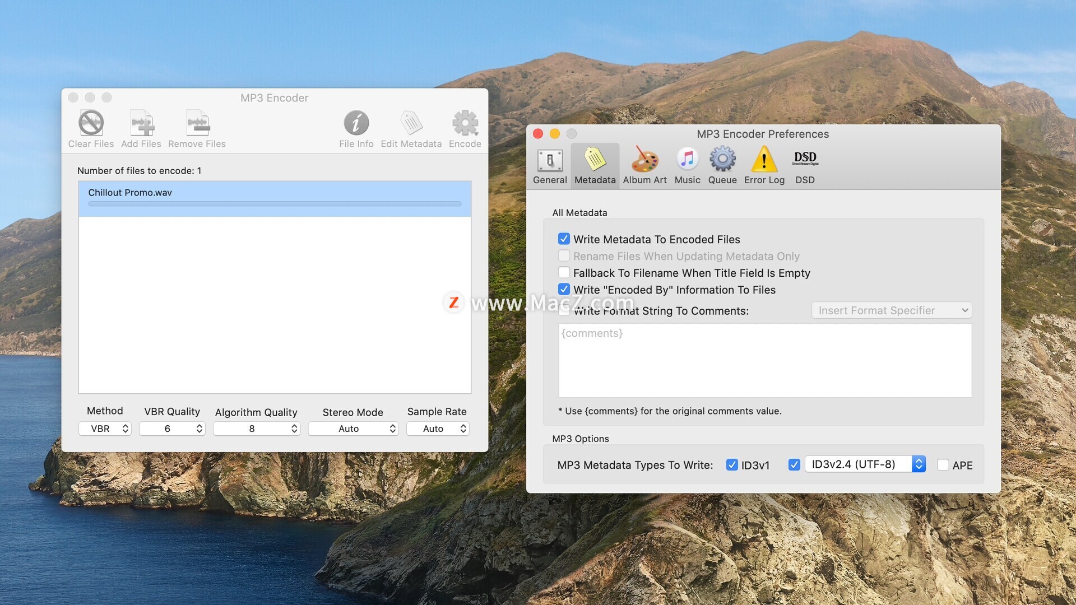Click the Encode gear icon
The image size is (1076, 605).
(465, 123)
